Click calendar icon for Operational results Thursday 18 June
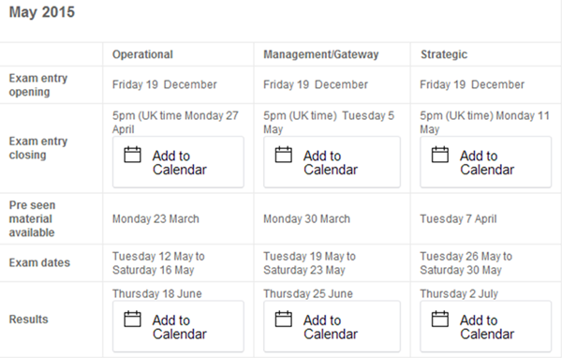 (132, 319)
